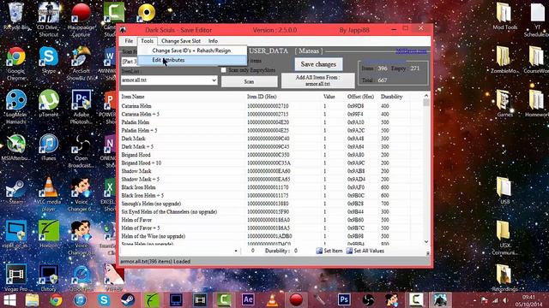Screen dimensions: 549x308
Task: Select the Helm of Favor + 5 row
Action: click(x=271, y=228)
